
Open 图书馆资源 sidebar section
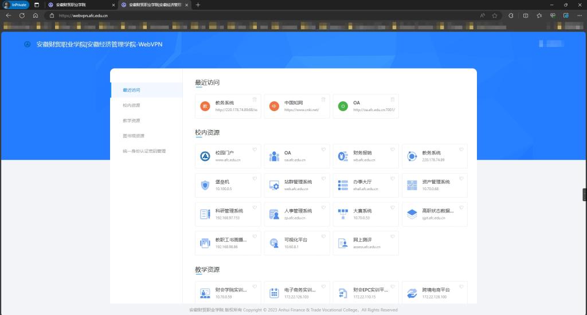[x=134, y=136]
